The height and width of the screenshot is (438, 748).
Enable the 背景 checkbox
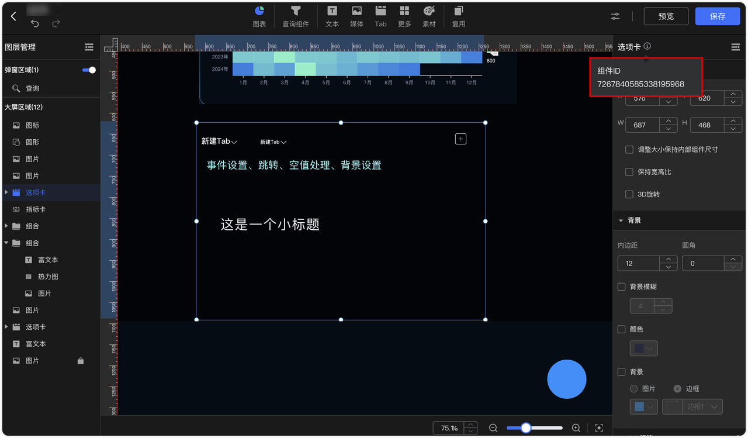pos(622,372)
